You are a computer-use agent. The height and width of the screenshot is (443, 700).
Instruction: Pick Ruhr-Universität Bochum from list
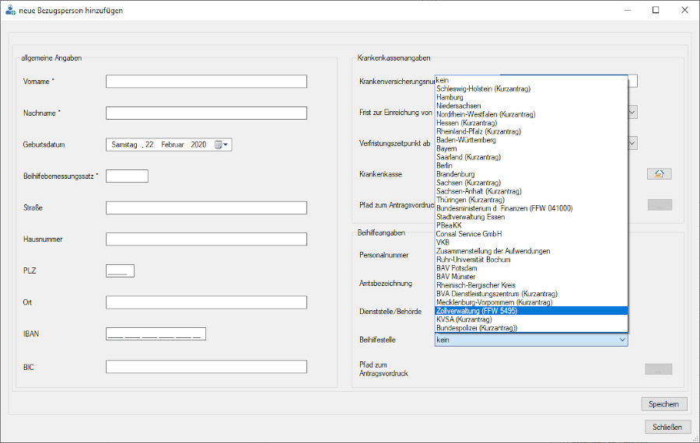(474, 260)
